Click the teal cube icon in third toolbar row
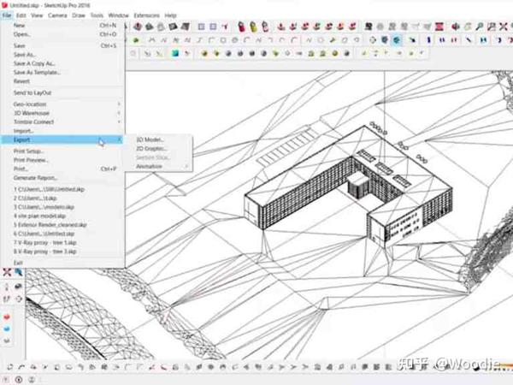 tap(175, 53)
